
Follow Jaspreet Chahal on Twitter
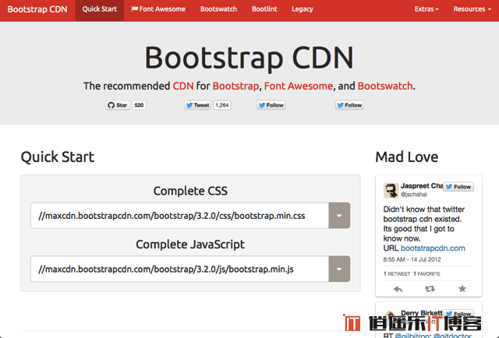point(458,187)
